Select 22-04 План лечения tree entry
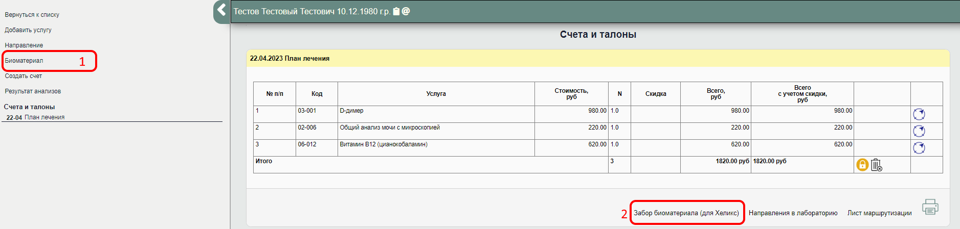This screenshot has height=229, width=960. [36, 117]
